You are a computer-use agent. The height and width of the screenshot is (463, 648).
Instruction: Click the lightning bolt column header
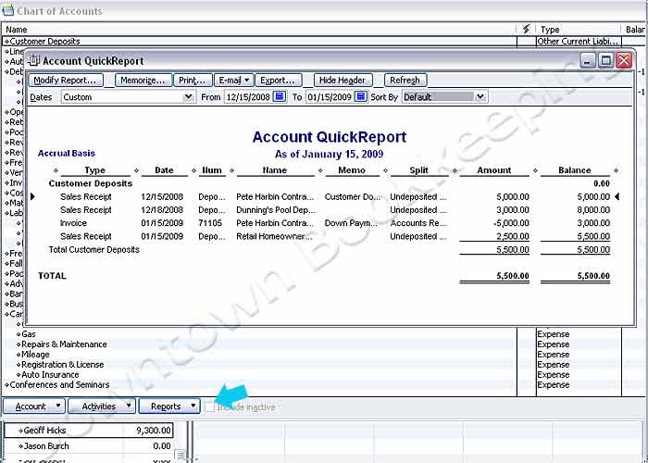coord(526,29)
